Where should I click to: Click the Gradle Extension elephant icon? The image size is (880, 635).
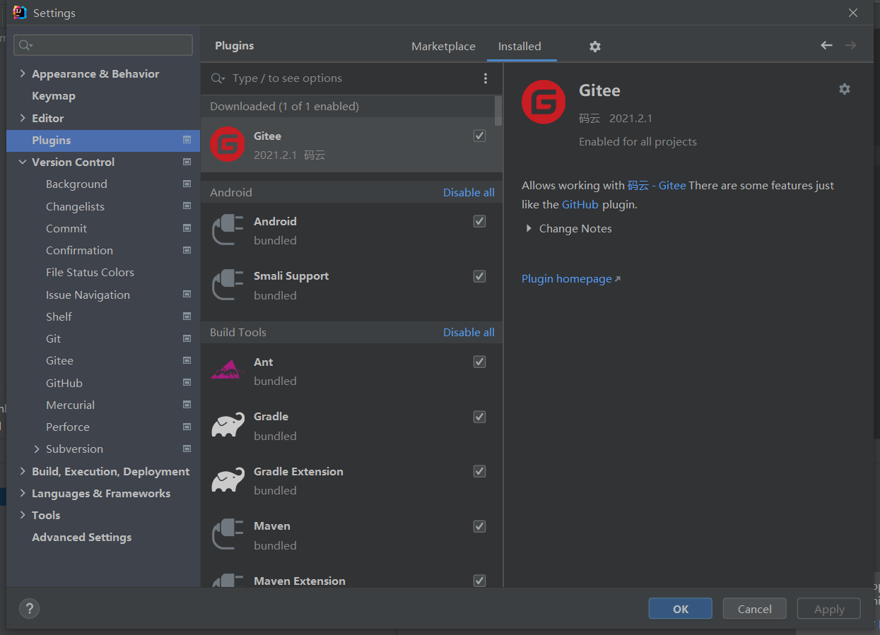[x=228, y=480]
